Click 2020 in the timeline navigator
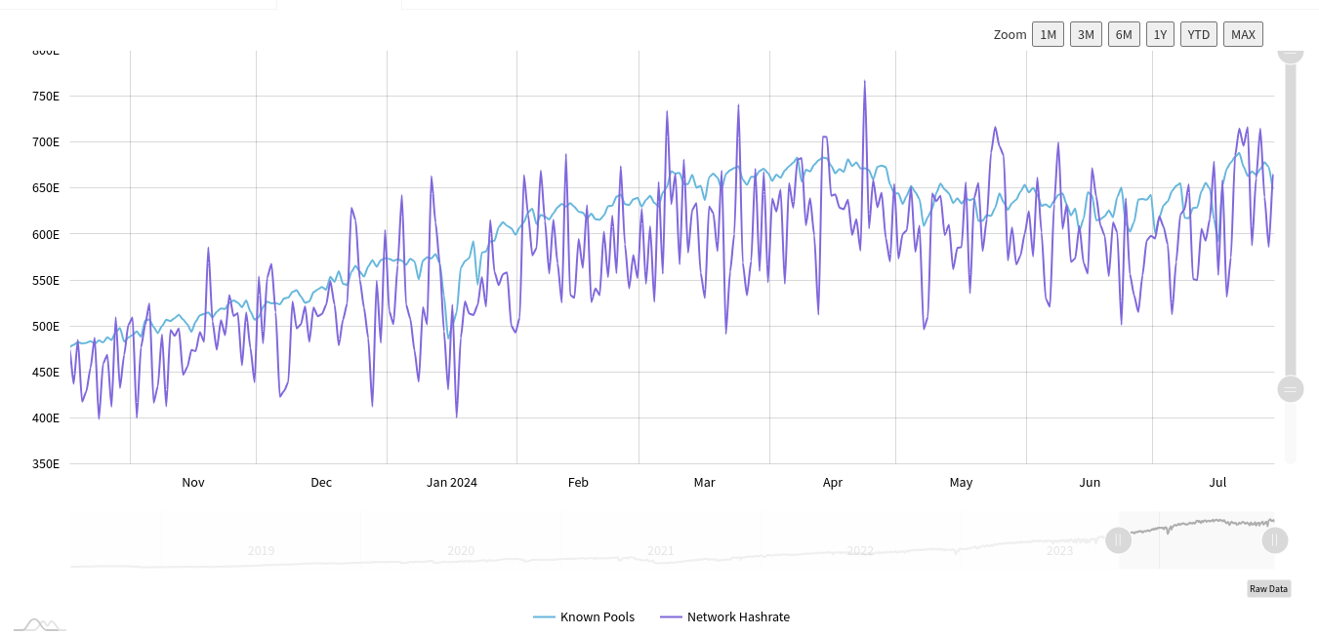1319x635 pixels. (x=461, y=551)
